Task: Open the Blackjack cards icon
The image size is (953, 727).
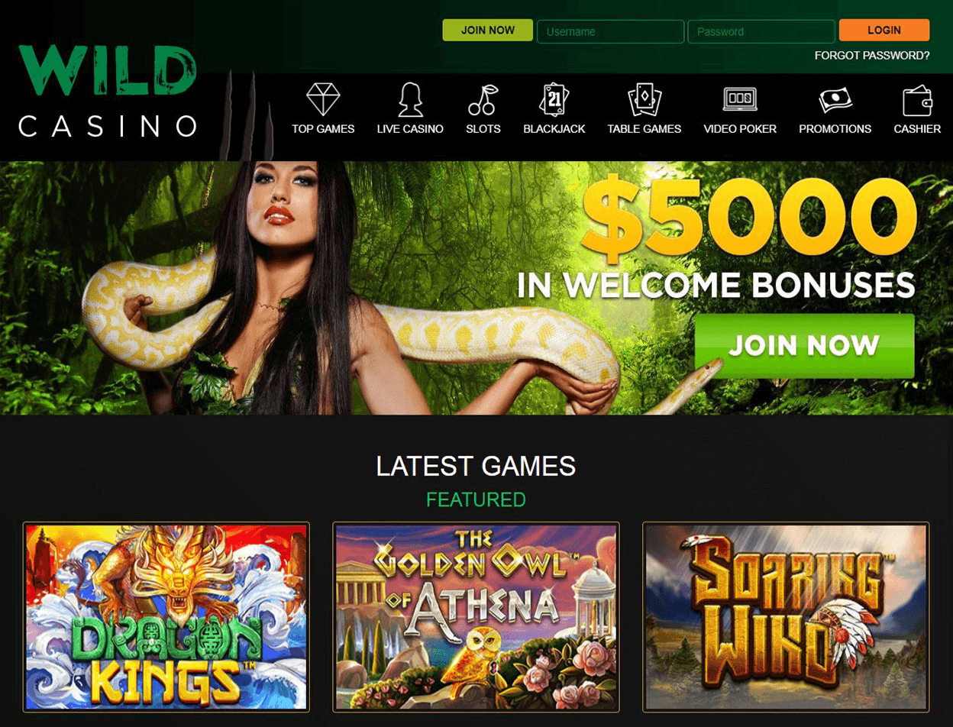Action: click(x=554, y=99)
